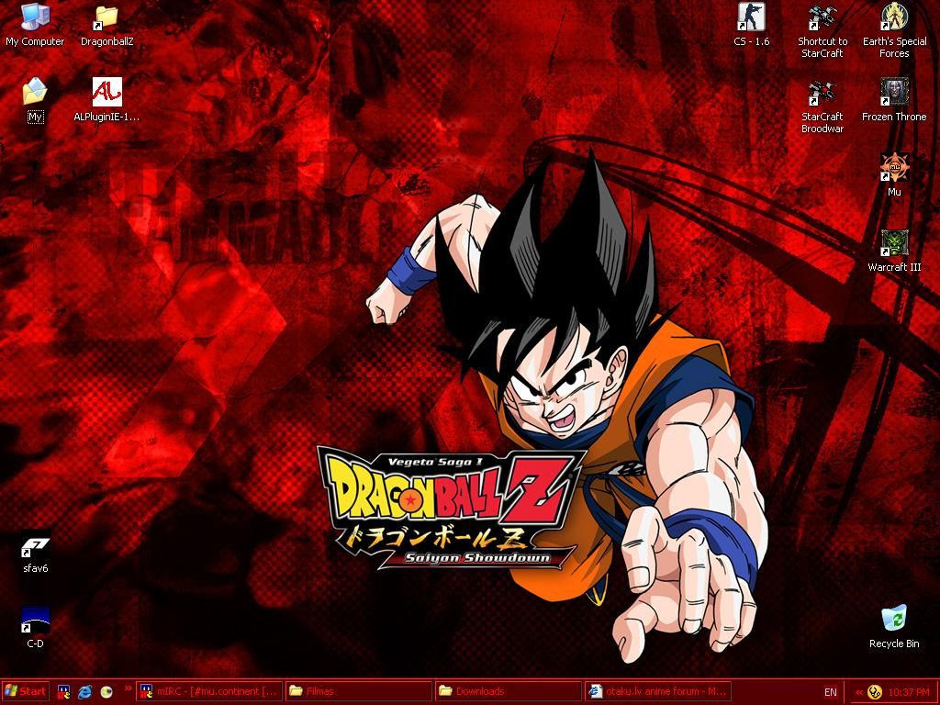Select the Frozen Throne shortcut
This screenshot has height=705, width=940.
click(894, 99)
